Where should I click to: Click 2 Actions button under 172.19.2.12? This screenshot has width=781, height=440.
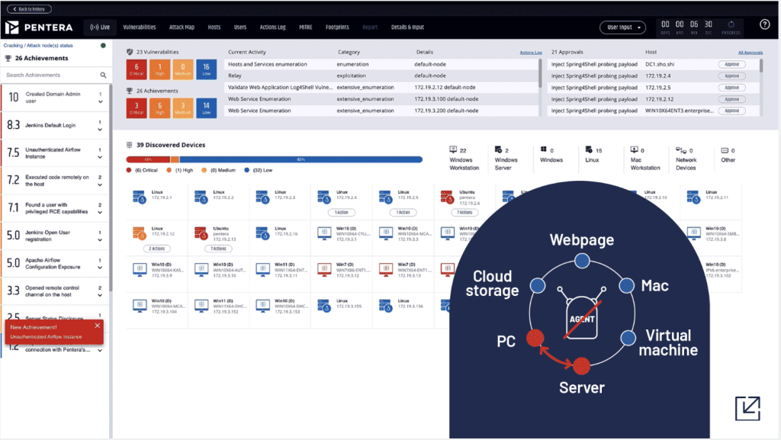tap(157, 249)
